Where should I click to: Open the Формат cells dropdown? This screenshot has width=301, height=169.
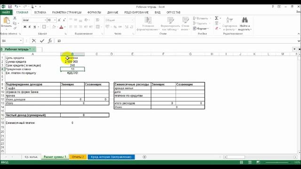tap(201, 29)
